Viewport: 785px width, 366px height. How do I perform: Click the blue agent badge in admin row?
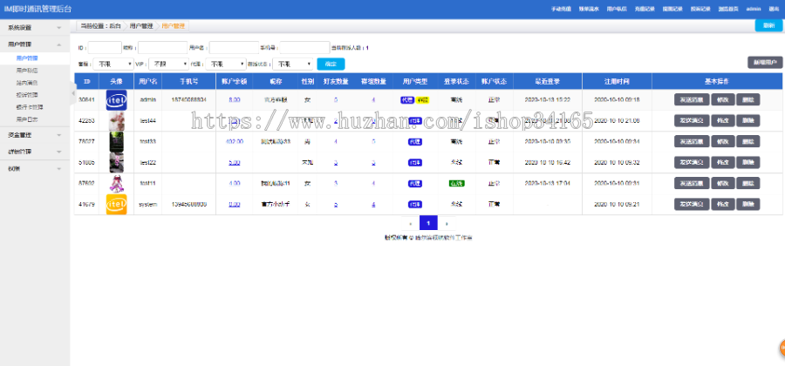click(406, 99)
